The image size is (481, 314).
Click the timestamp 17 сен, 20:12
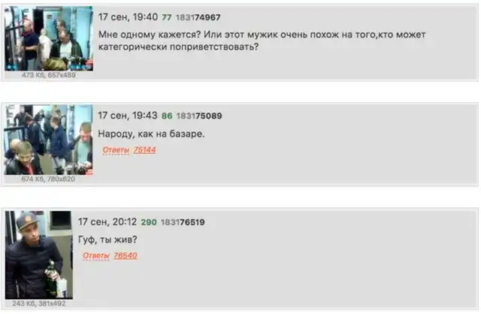coord(107,222)
